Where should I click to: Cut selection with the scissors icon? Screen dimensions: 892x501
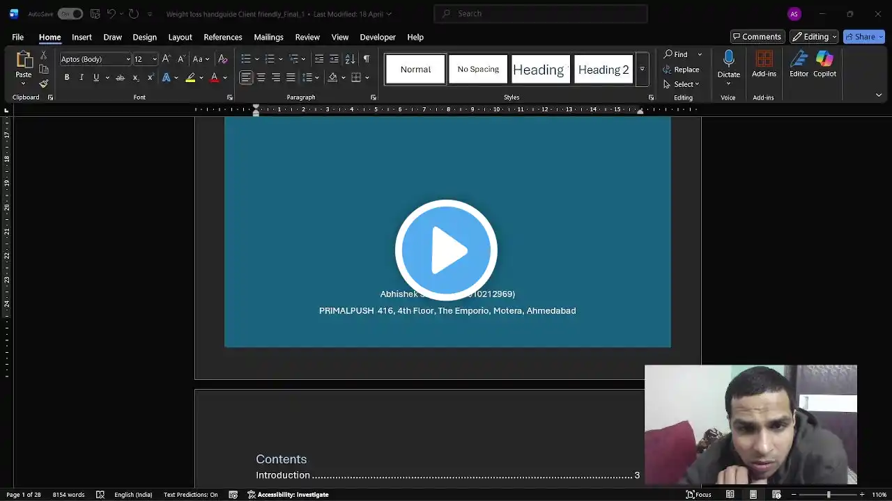(x=43, y=55)
